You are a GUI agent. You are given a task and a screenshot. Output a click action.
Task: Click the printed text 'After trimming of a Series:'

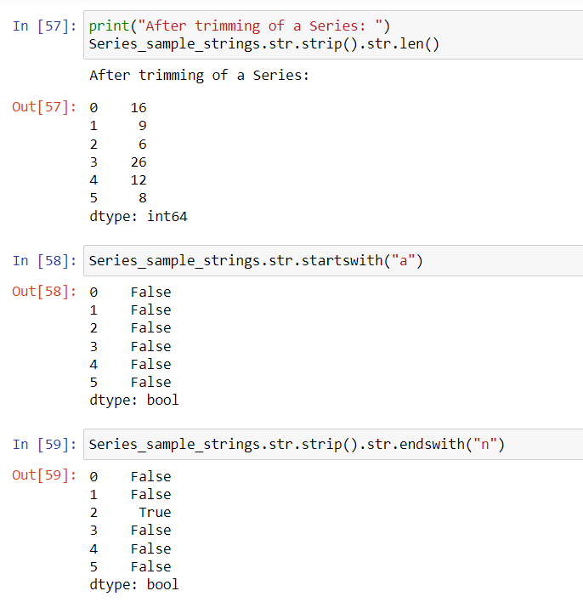(x=199, y=75)
